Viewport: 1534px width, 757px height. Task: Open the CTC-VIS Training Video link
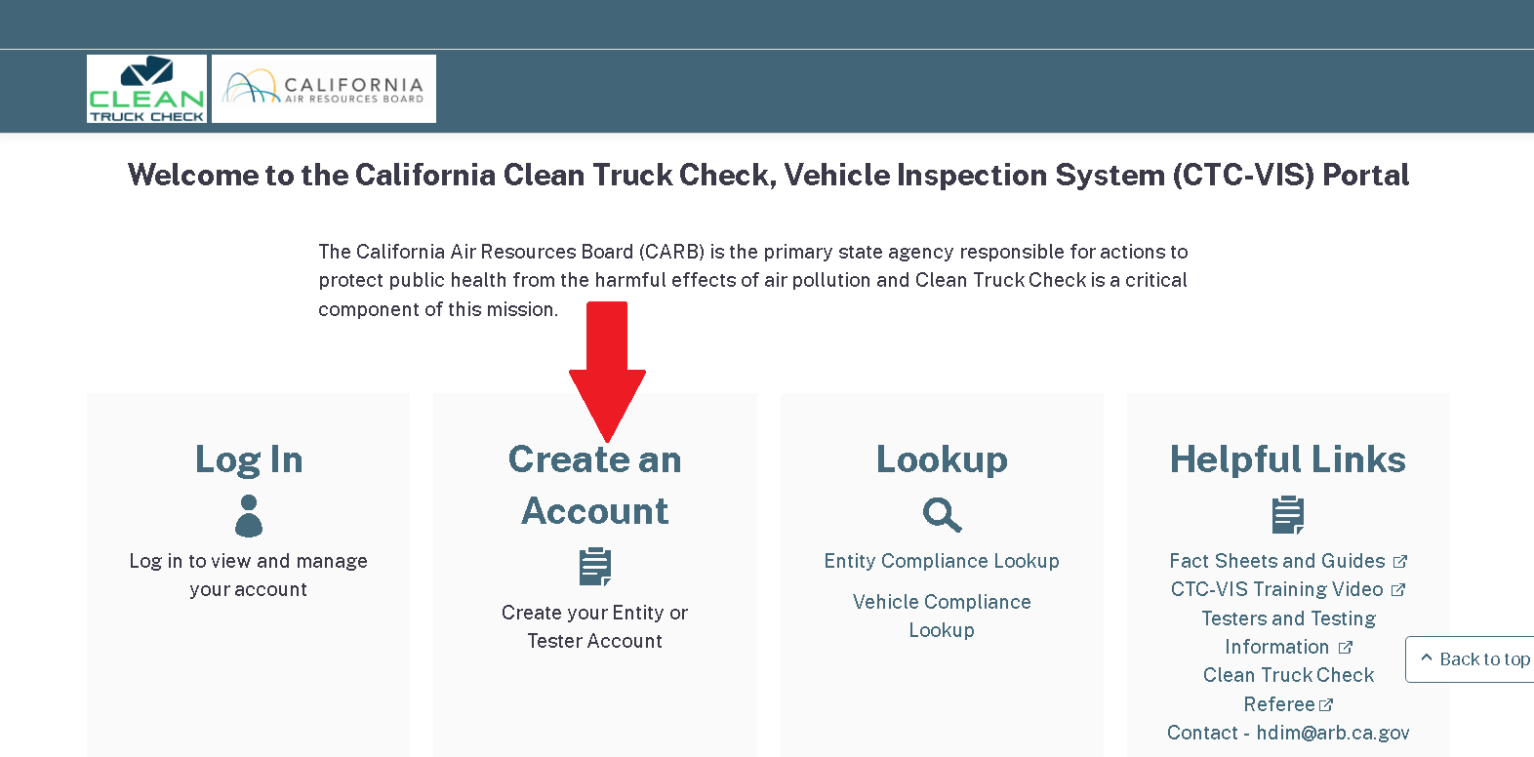point(1276,589)
